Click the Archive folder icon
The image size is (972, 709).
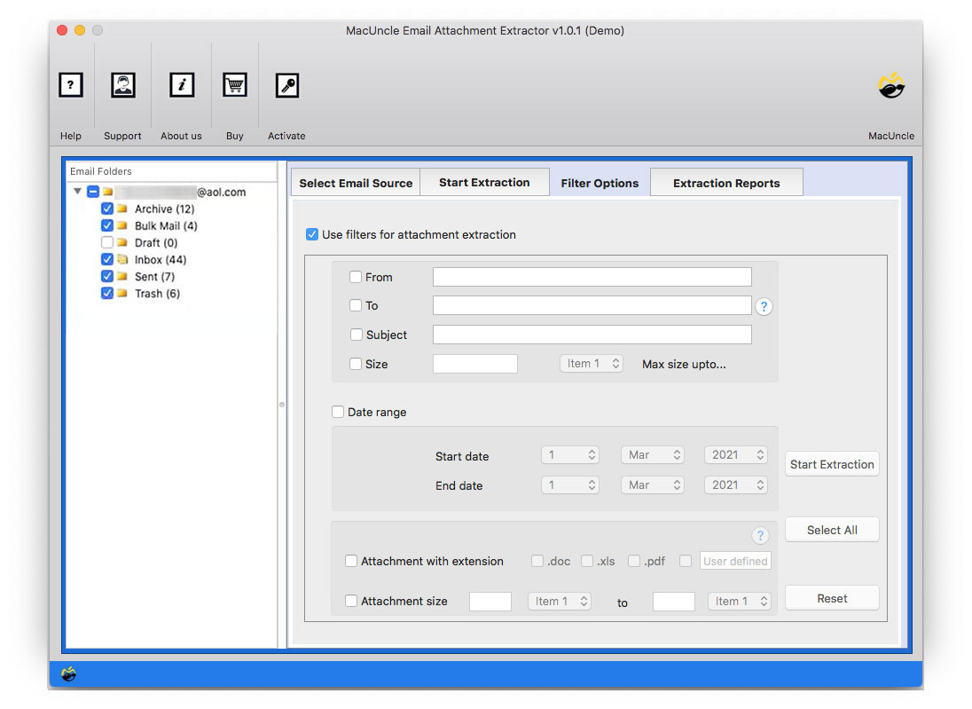[x=122, y=209]
